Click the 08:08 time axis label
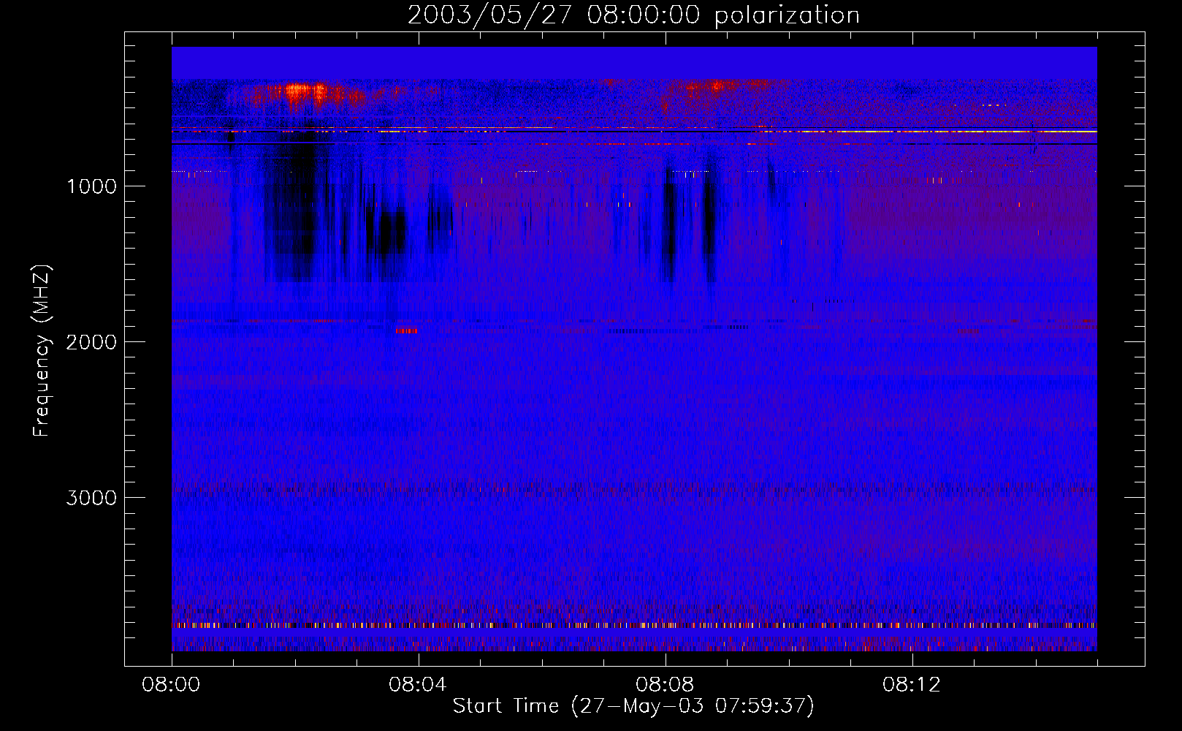 (665, 685)
